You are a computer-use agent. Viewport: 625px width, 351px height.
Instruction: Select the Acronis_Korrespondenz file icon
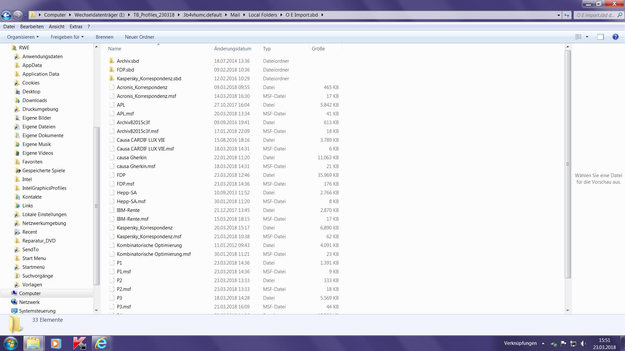point(112,87)
